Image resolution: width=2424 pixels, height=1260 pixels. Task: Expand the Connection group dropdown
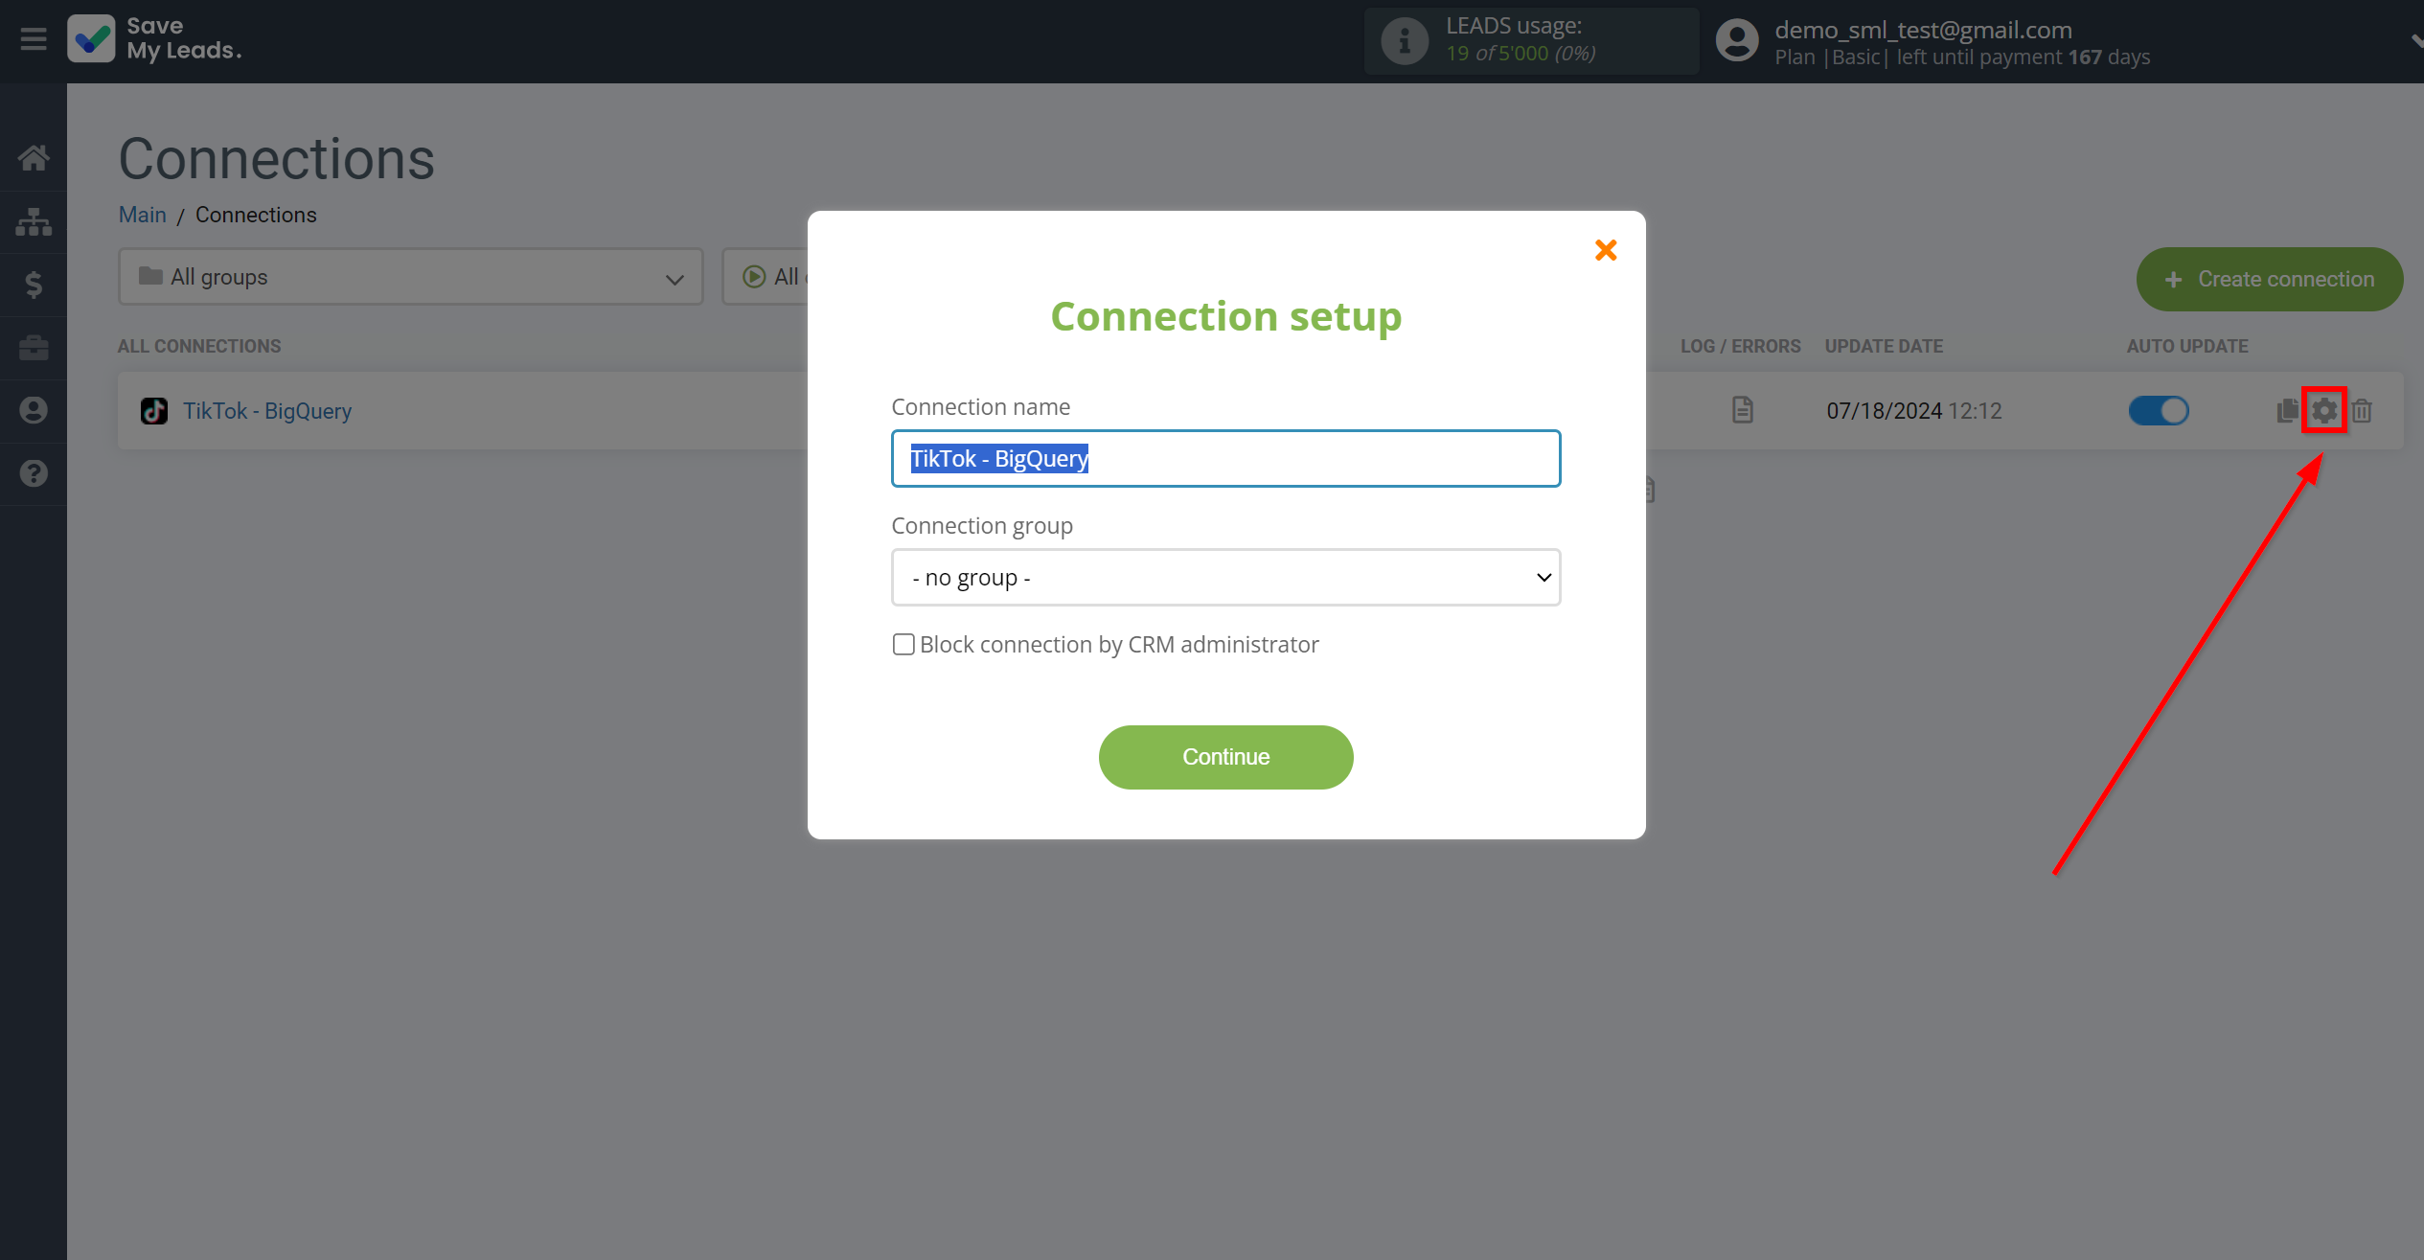[1226, 576]
